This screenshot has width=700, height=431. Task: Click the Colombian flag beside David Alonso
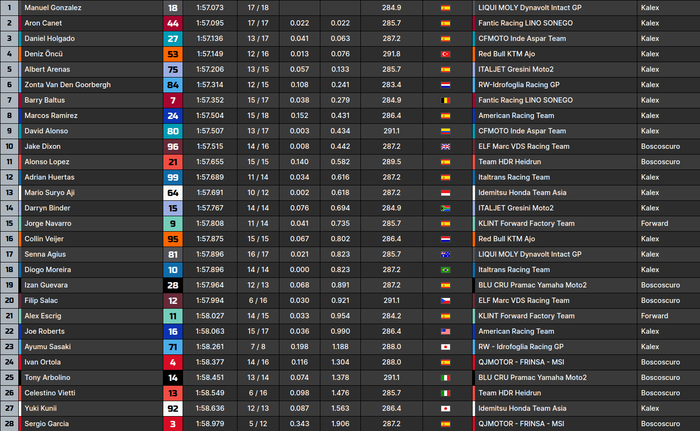(446, 131)
